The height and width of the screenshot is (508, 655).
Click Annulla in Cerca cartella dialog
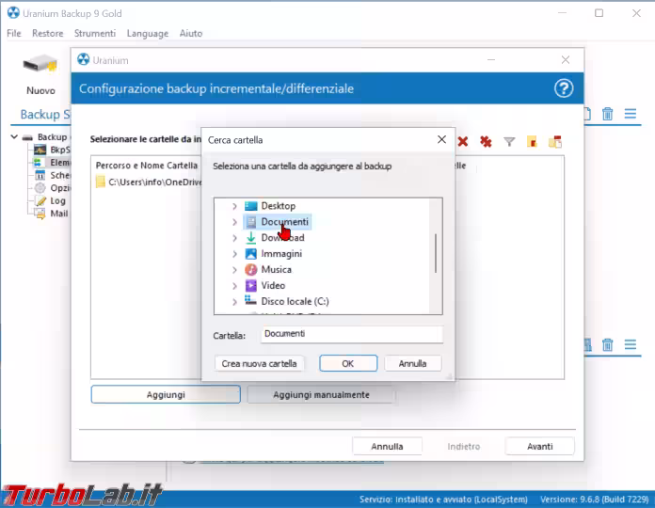[x=412, y=363]
